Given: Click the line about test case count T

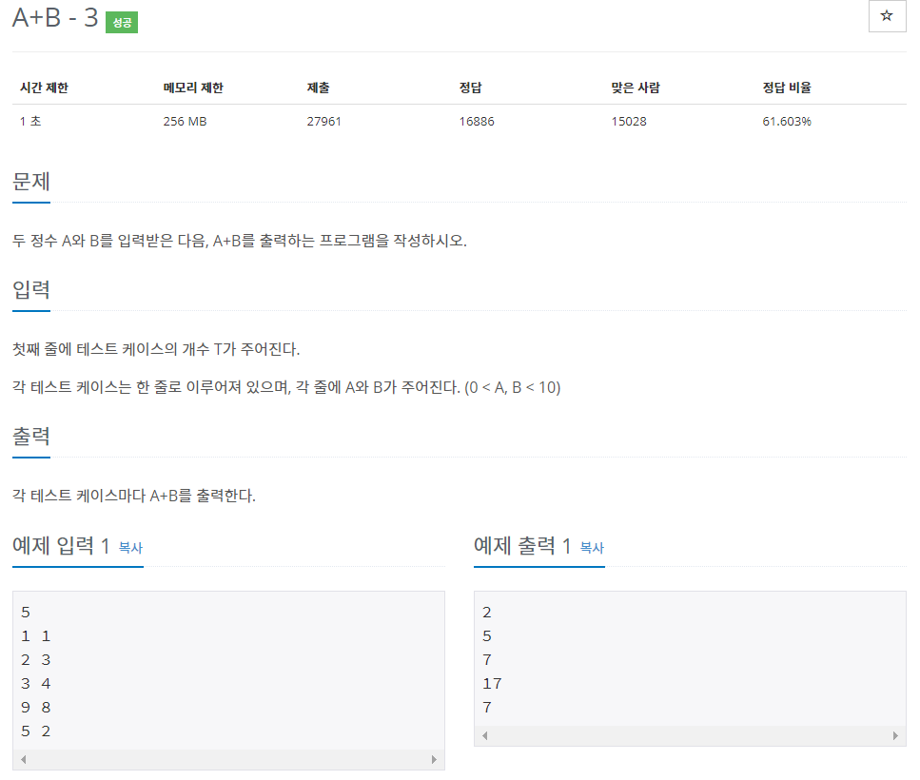Looking at the screenshot, I should [x=156, y=349].
